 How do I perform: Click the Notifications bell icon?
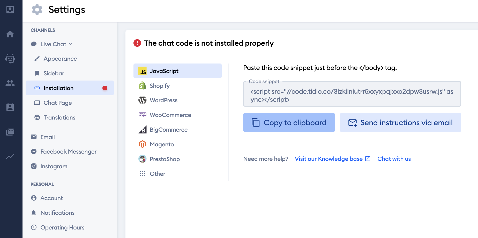point(34,213)
